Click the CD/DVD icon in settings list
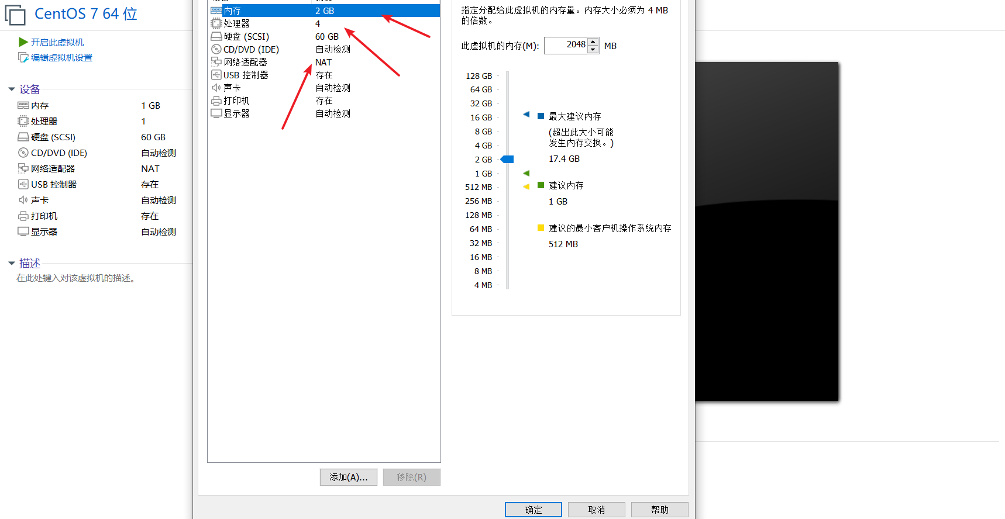Image resolution: width=1005 pixels, height=519 pixels. (x=216, y=49)
